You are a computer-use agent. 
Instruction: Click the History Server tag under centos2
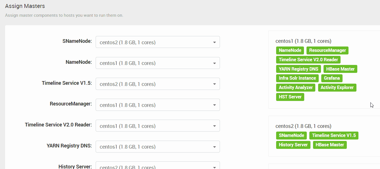click(x=293, y=145)
